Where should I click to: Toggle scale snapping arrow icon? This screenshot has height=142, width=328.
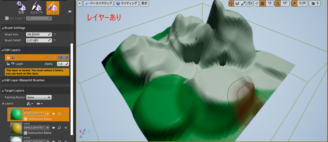click(x=294, y=3)
